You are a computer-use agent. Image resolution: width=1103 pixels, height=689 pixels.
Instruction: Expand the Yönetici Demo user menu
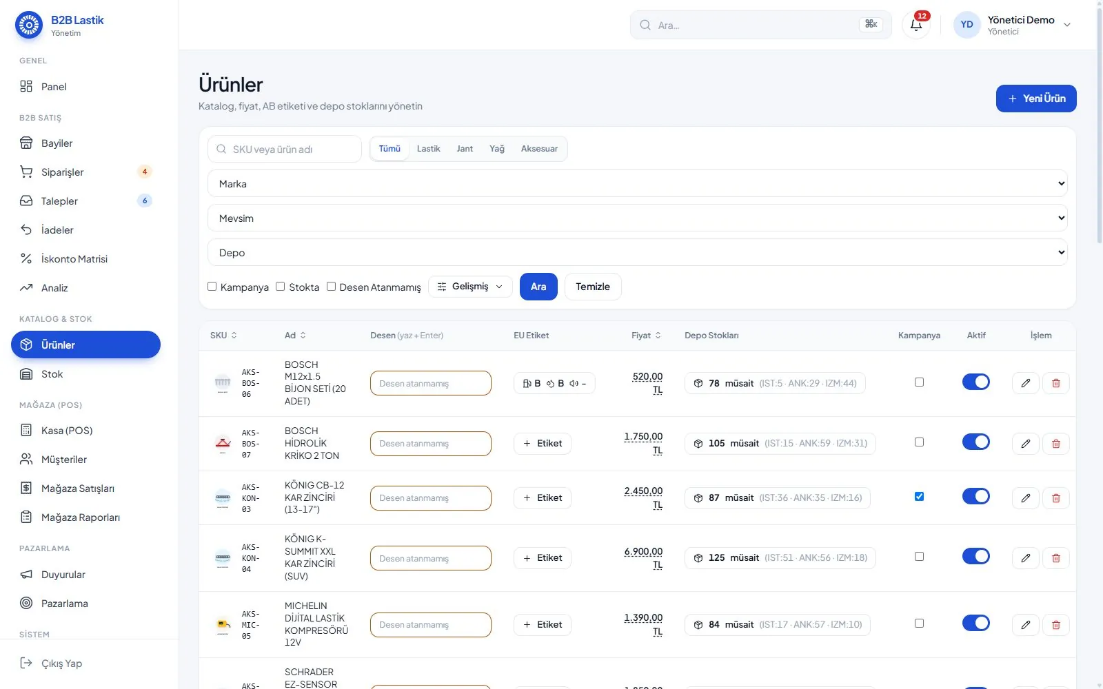pos(1013,25)
